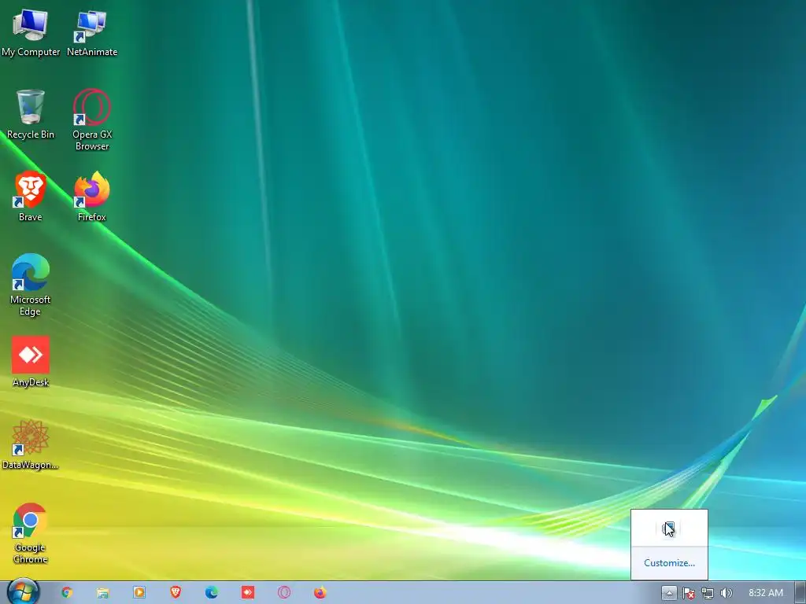Screen dimensions: 806x604
Task: Open File Explorer from the taskbar
Action: click(x=103, y=593)
